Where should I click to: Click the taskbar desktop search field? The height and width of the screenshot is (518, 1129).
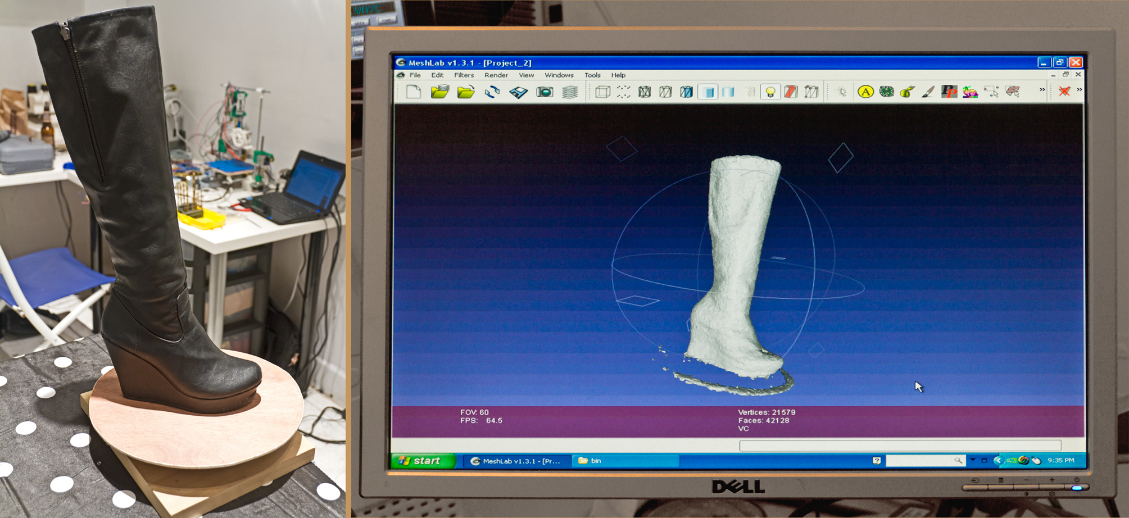[x=924, y=461]
